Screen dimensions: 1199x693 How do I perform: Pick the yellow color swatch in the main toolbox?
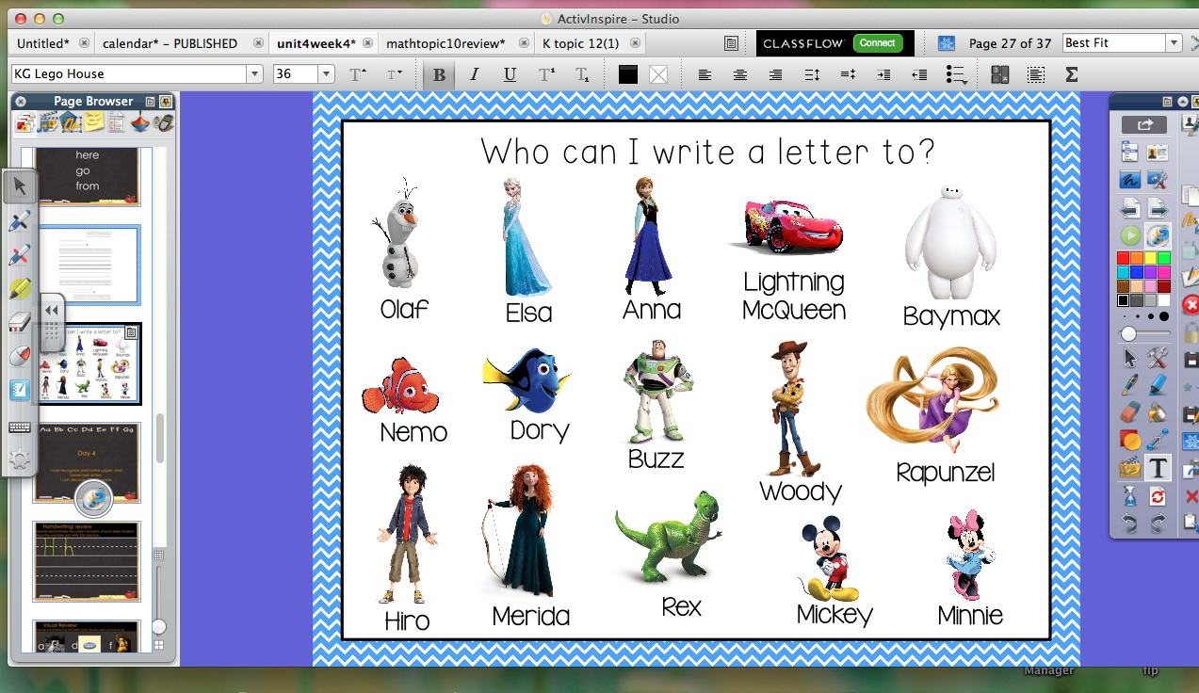click(1150, 258)
